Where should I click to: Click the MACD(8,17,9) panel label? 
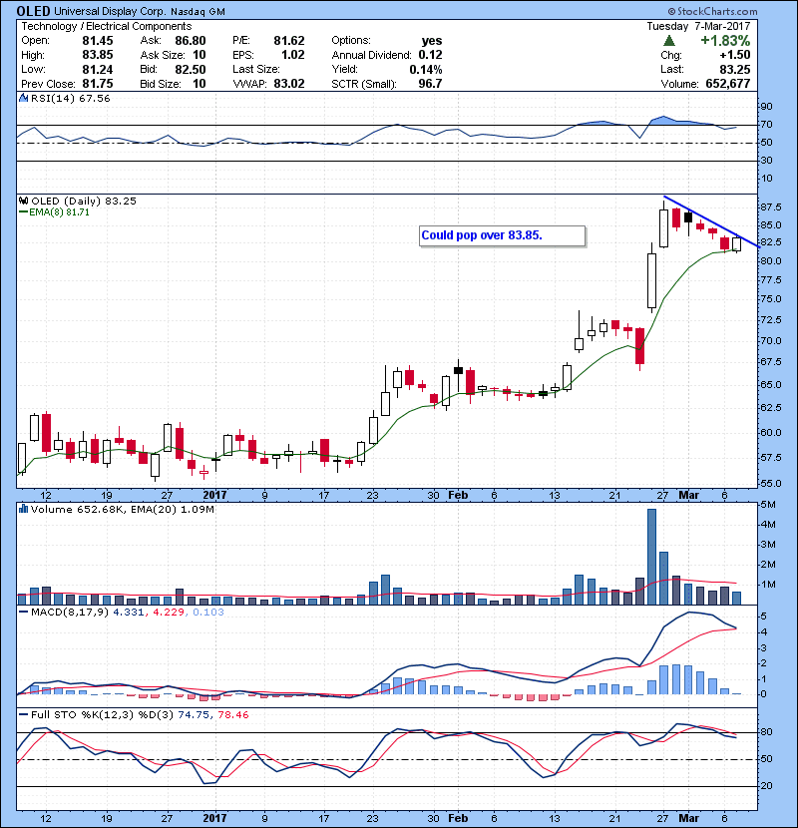click(71, 613)
